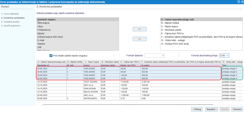
Task: Click the 'Za uplatu' cell
Action: point(181,65)
